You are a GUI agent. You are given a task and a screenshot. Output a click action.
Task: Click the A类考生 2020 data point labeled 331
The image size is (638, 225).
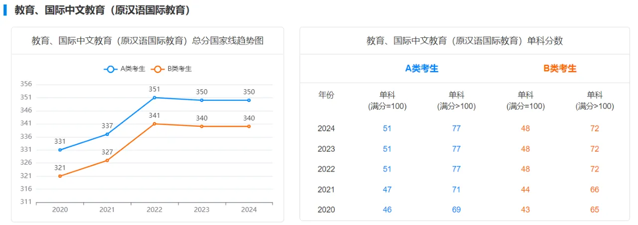pyautogui.click(x=60, y=150)
